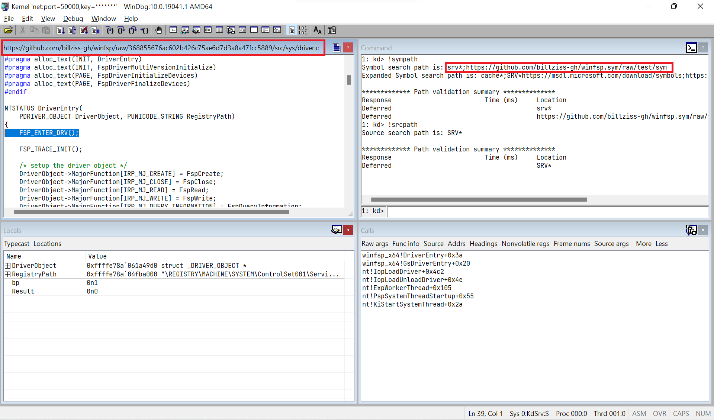Click Raw args in Calls panel
The height and width of the screenshot is (420, 714).
pyautogui.click(x=374, y=244)
